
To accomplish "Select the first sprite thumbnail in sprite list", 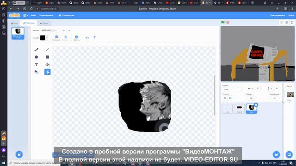I will [x=227, y=109].
